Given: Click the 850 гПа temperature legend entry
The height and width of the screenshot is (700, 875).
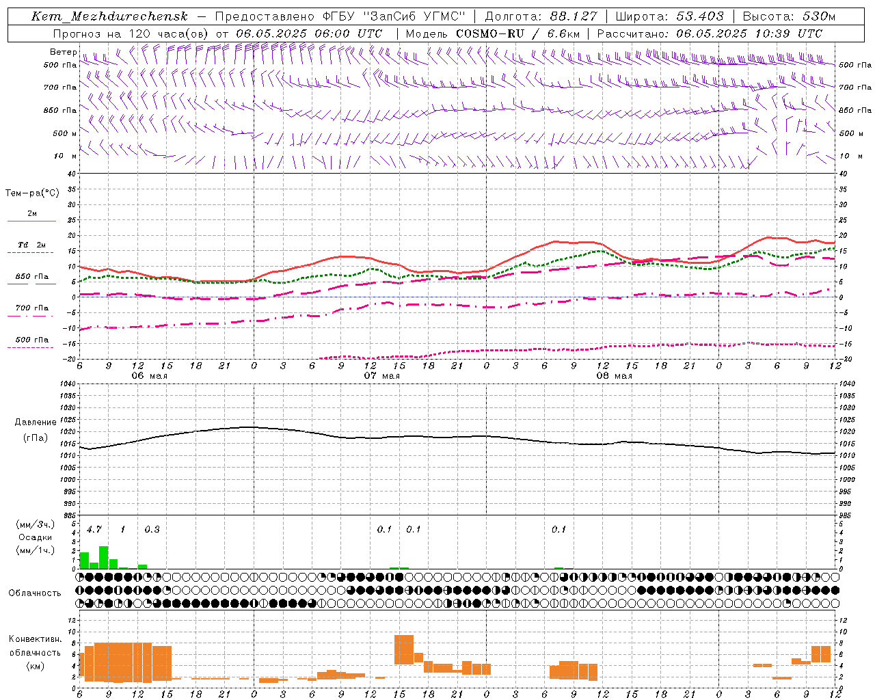Looking at the screenshot, I should (32, 277).
